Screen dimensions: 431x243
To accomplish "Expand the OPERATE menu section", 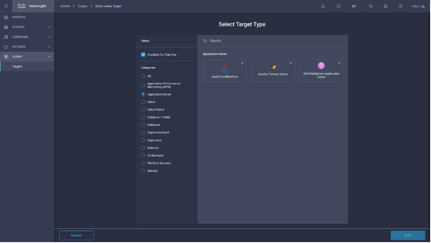I will coord(27,27).
